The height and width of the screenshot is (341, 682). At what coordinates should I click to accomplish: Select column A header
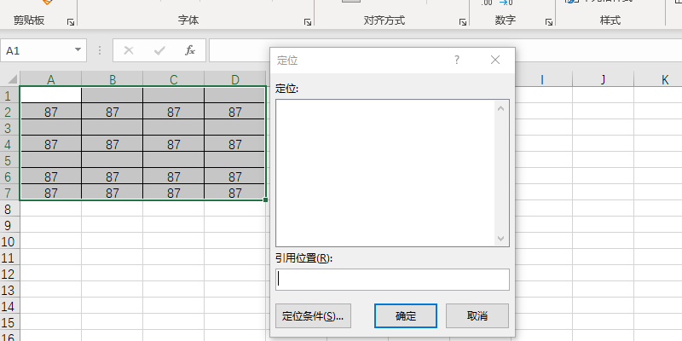coord(51,79)
